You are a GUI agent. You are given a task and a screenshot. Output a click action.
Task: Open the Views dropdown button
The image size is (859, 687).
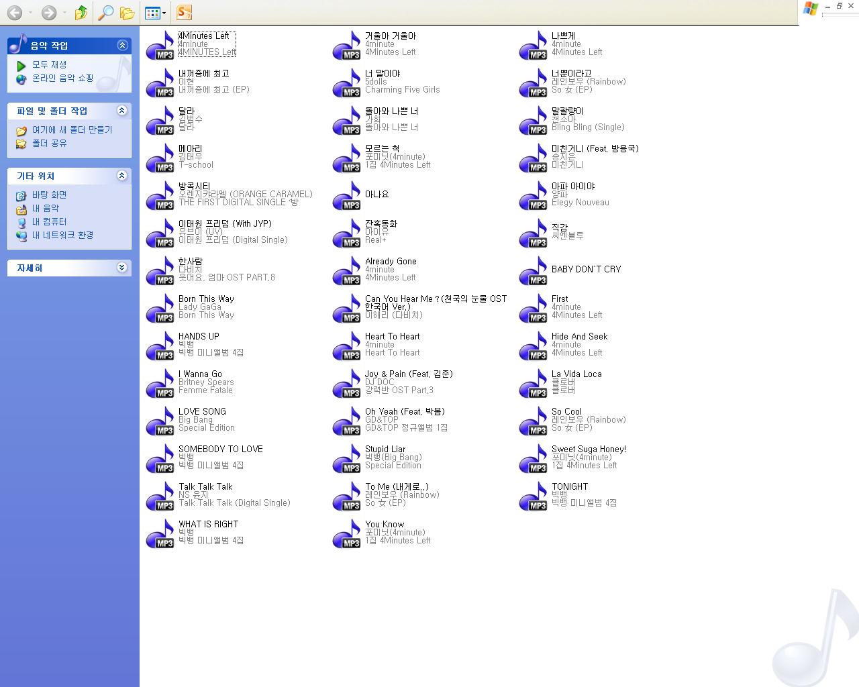click(155, 13)
